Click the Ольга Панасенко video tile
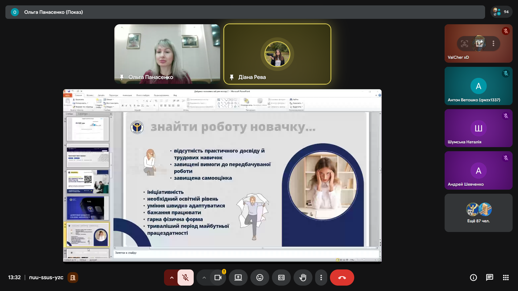 click(x=167, y=54)
